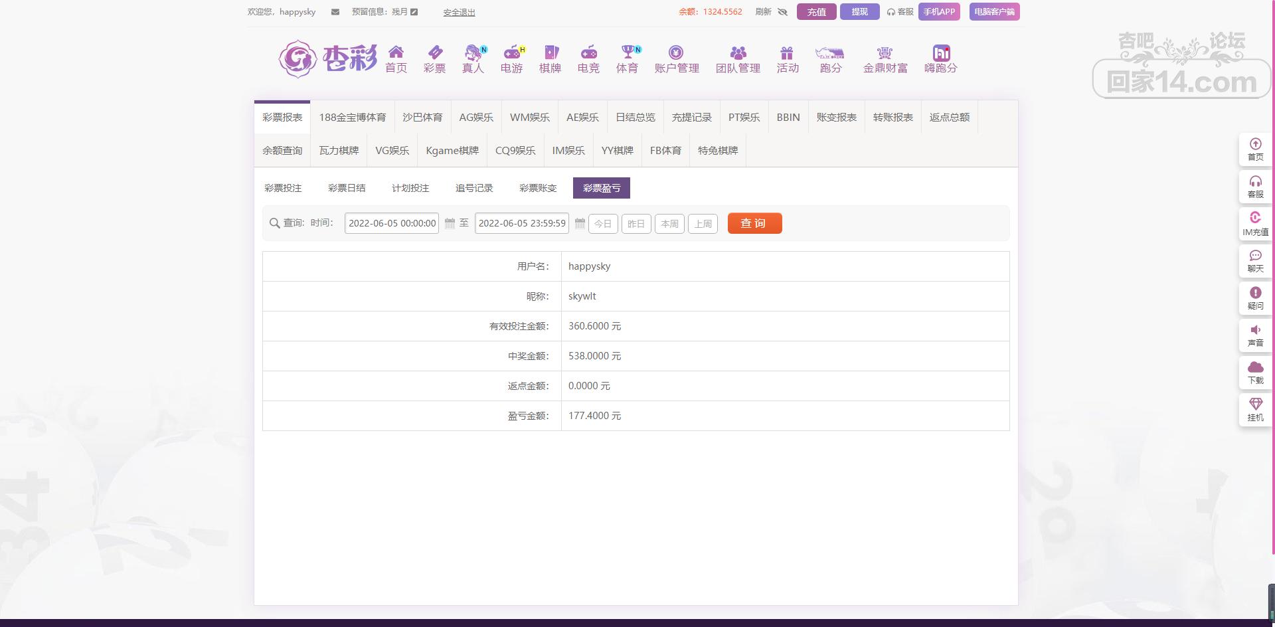Select the 彩票投注 sub-tab

point(283,188)
